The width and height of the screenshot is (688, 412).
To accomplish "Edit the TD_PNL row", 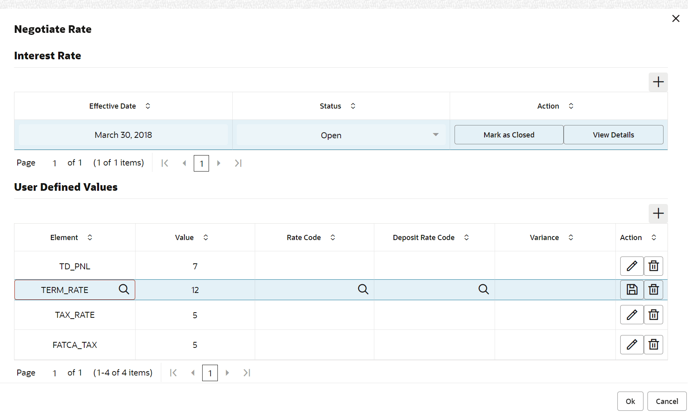I will tap(632, 266).
